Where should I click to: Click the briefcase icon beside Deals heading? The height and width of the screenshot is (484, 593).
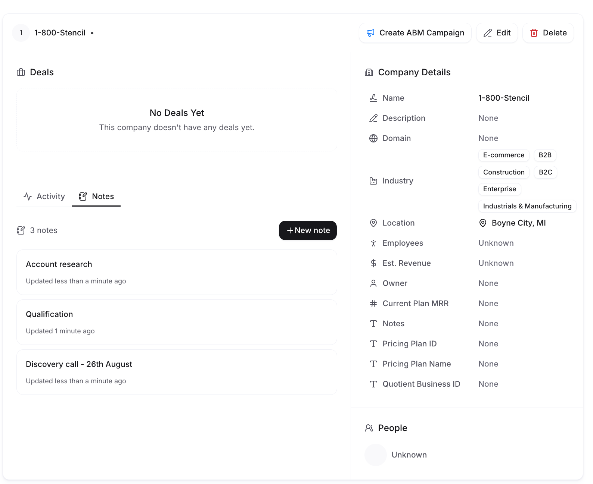[21, 72]
